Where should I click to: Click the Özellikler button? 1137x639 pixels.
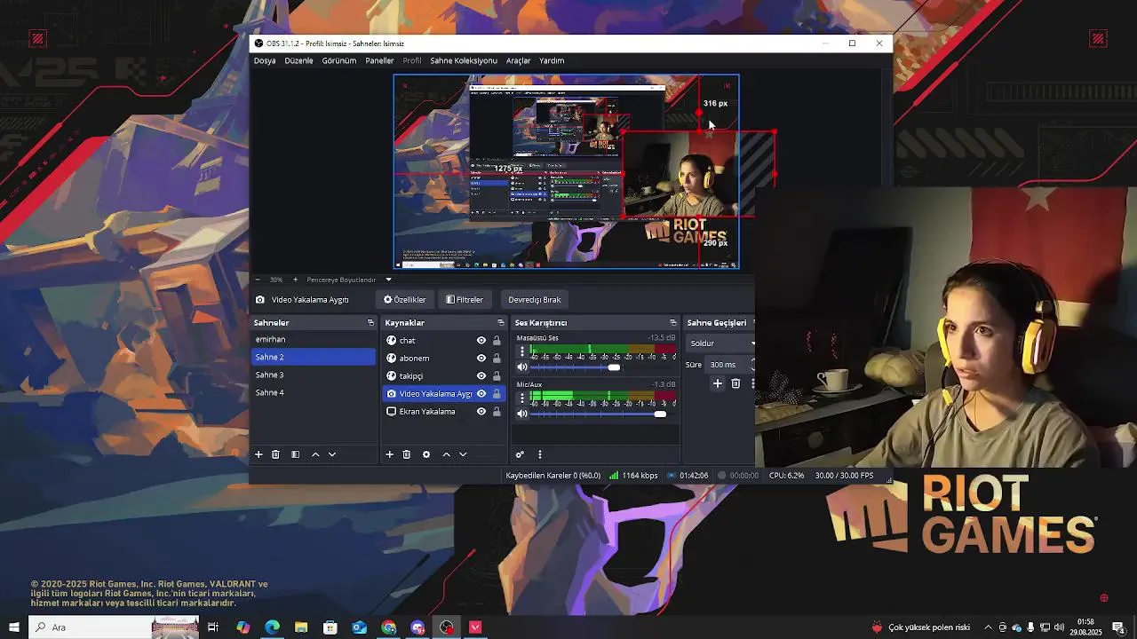405,300
